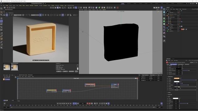Toggle Y axis lock in top toolbar

(x=10, y=8)
